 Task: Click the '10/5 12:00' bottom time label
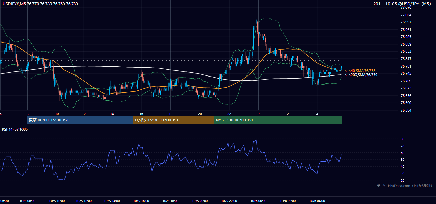(x=83, y=201)
